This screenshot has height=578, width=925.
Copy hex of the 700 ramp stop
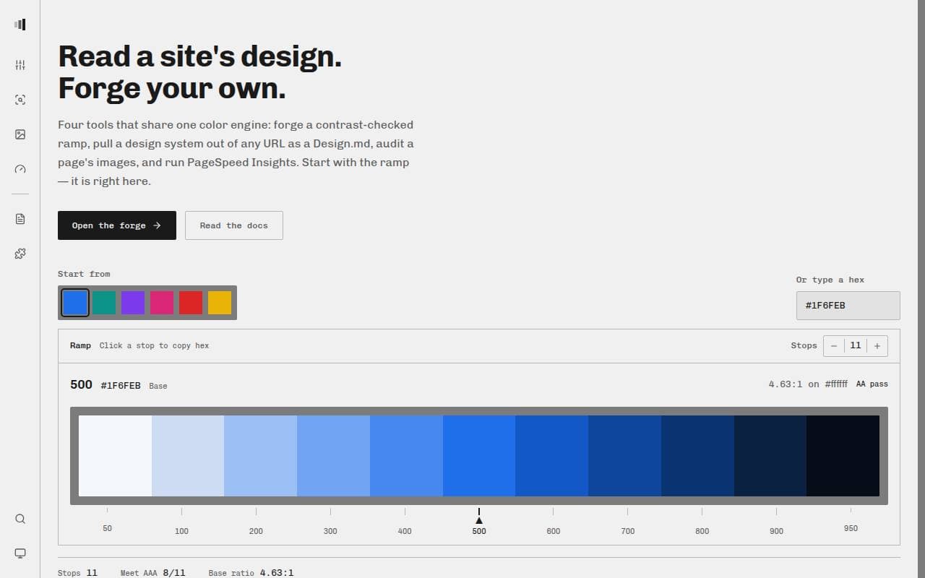pyautogui.click(x=624, y=456)
